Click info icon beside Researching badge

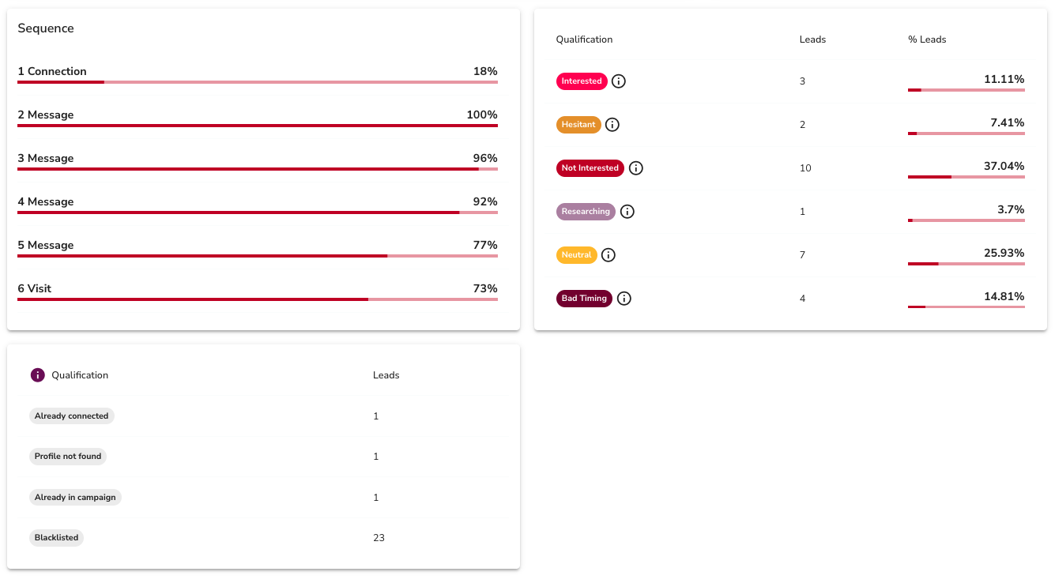(x=627, y=212)
